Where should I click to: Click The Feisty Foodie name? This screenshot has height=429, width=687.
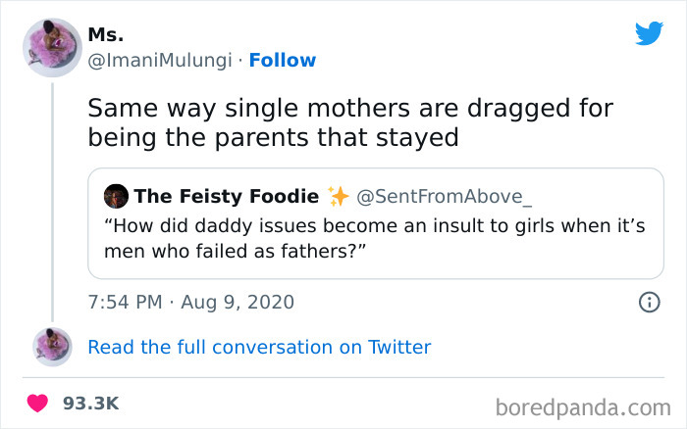(x=226, y=196)
